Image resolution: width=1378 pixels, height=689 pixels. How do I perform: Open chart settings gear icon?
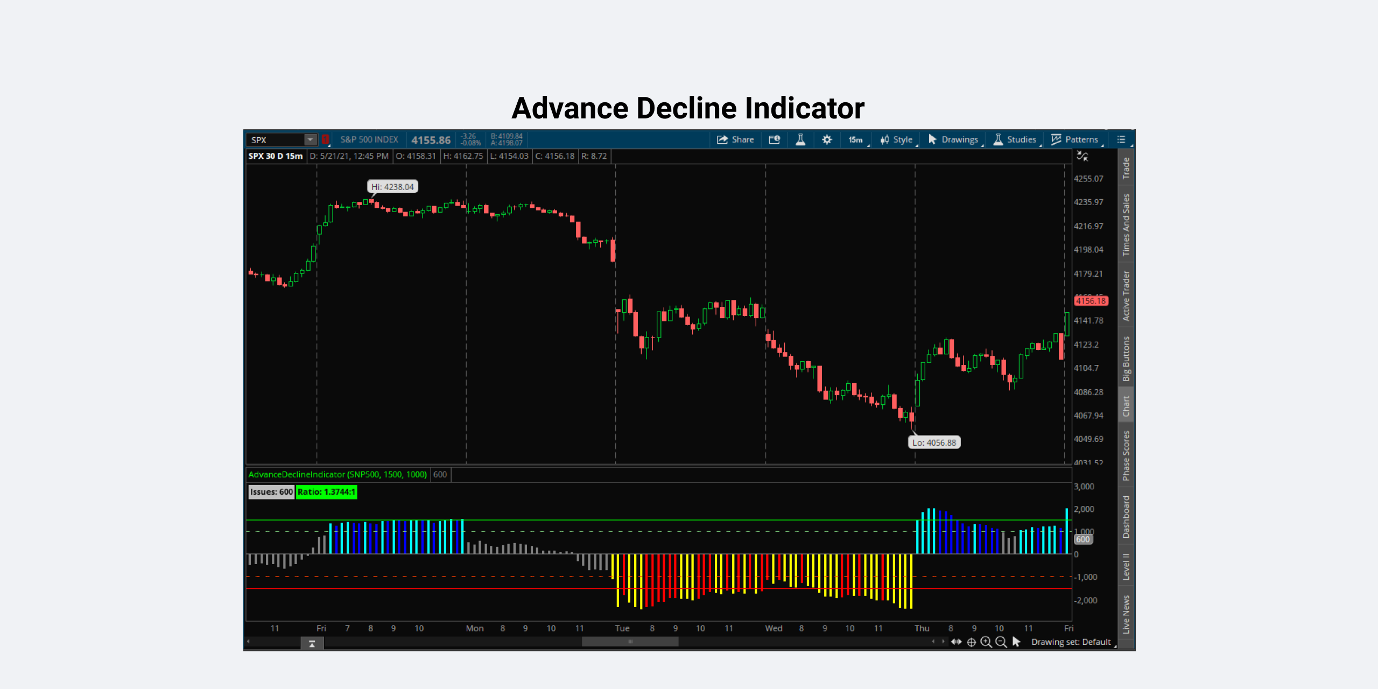click(827, 139)
